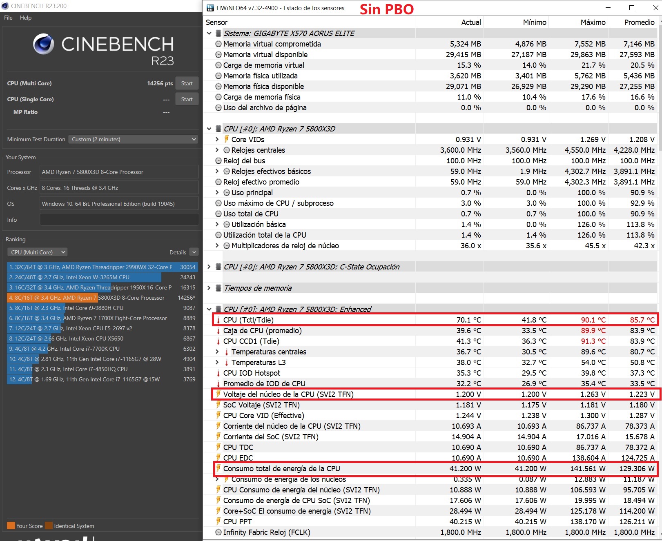Expand the Relojes centrales row
The image size is (662, 541).
[217, 150]
